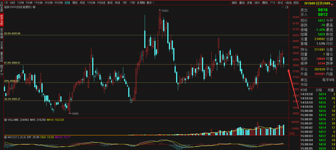Open the 多周期 multi-period view
The height and width of the screenshot is (150, 336).
141,3
